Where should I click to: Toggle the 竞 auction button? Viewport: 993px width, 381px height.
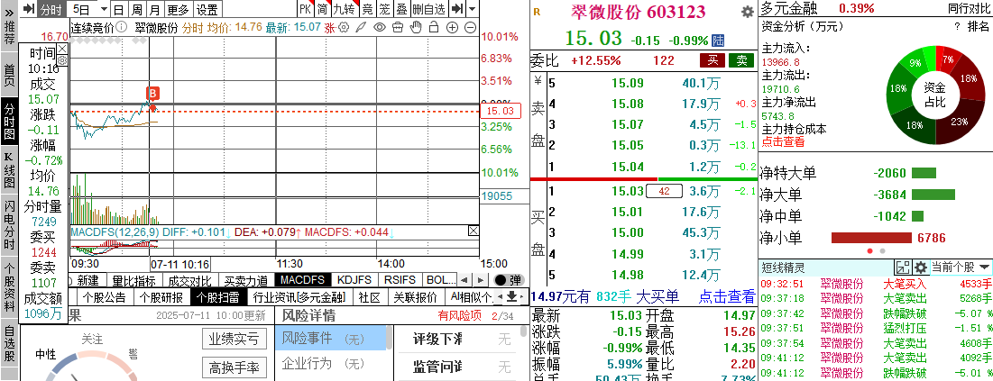pyautogui.click(x=367, y=9)
